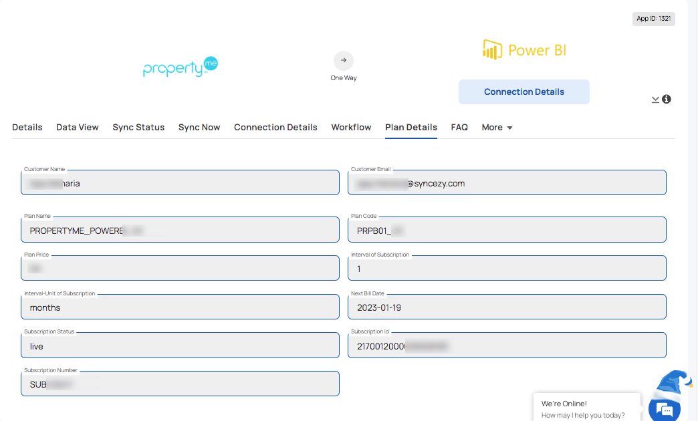Click the Plan Price field
This screenshot has width=698, height=421.
coord(180,268)
